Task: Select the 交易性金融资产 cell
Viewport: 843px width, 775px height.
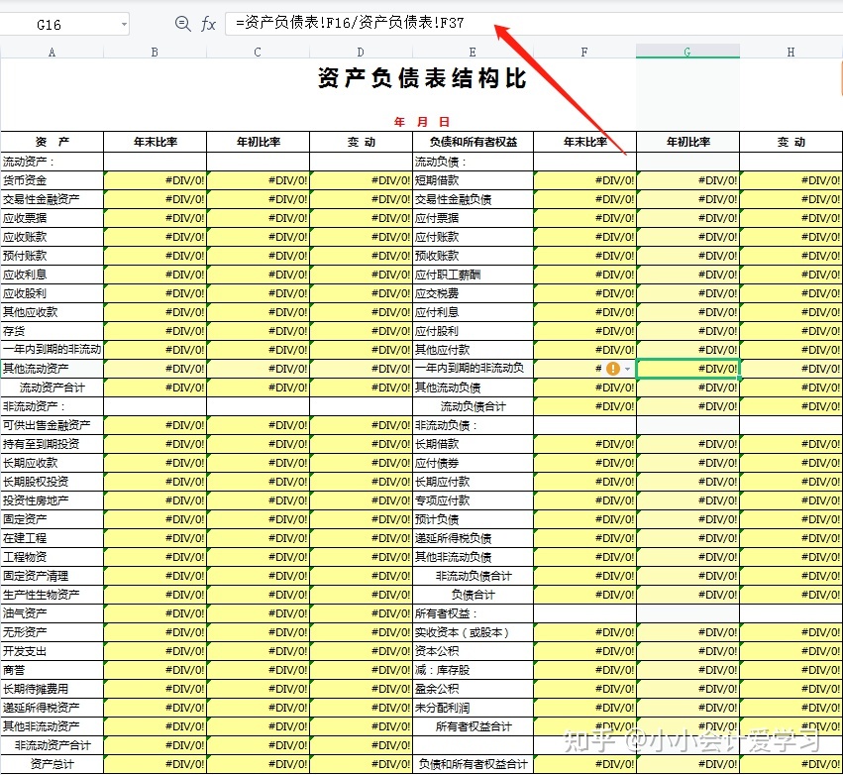Action: (x=52, y=199)
